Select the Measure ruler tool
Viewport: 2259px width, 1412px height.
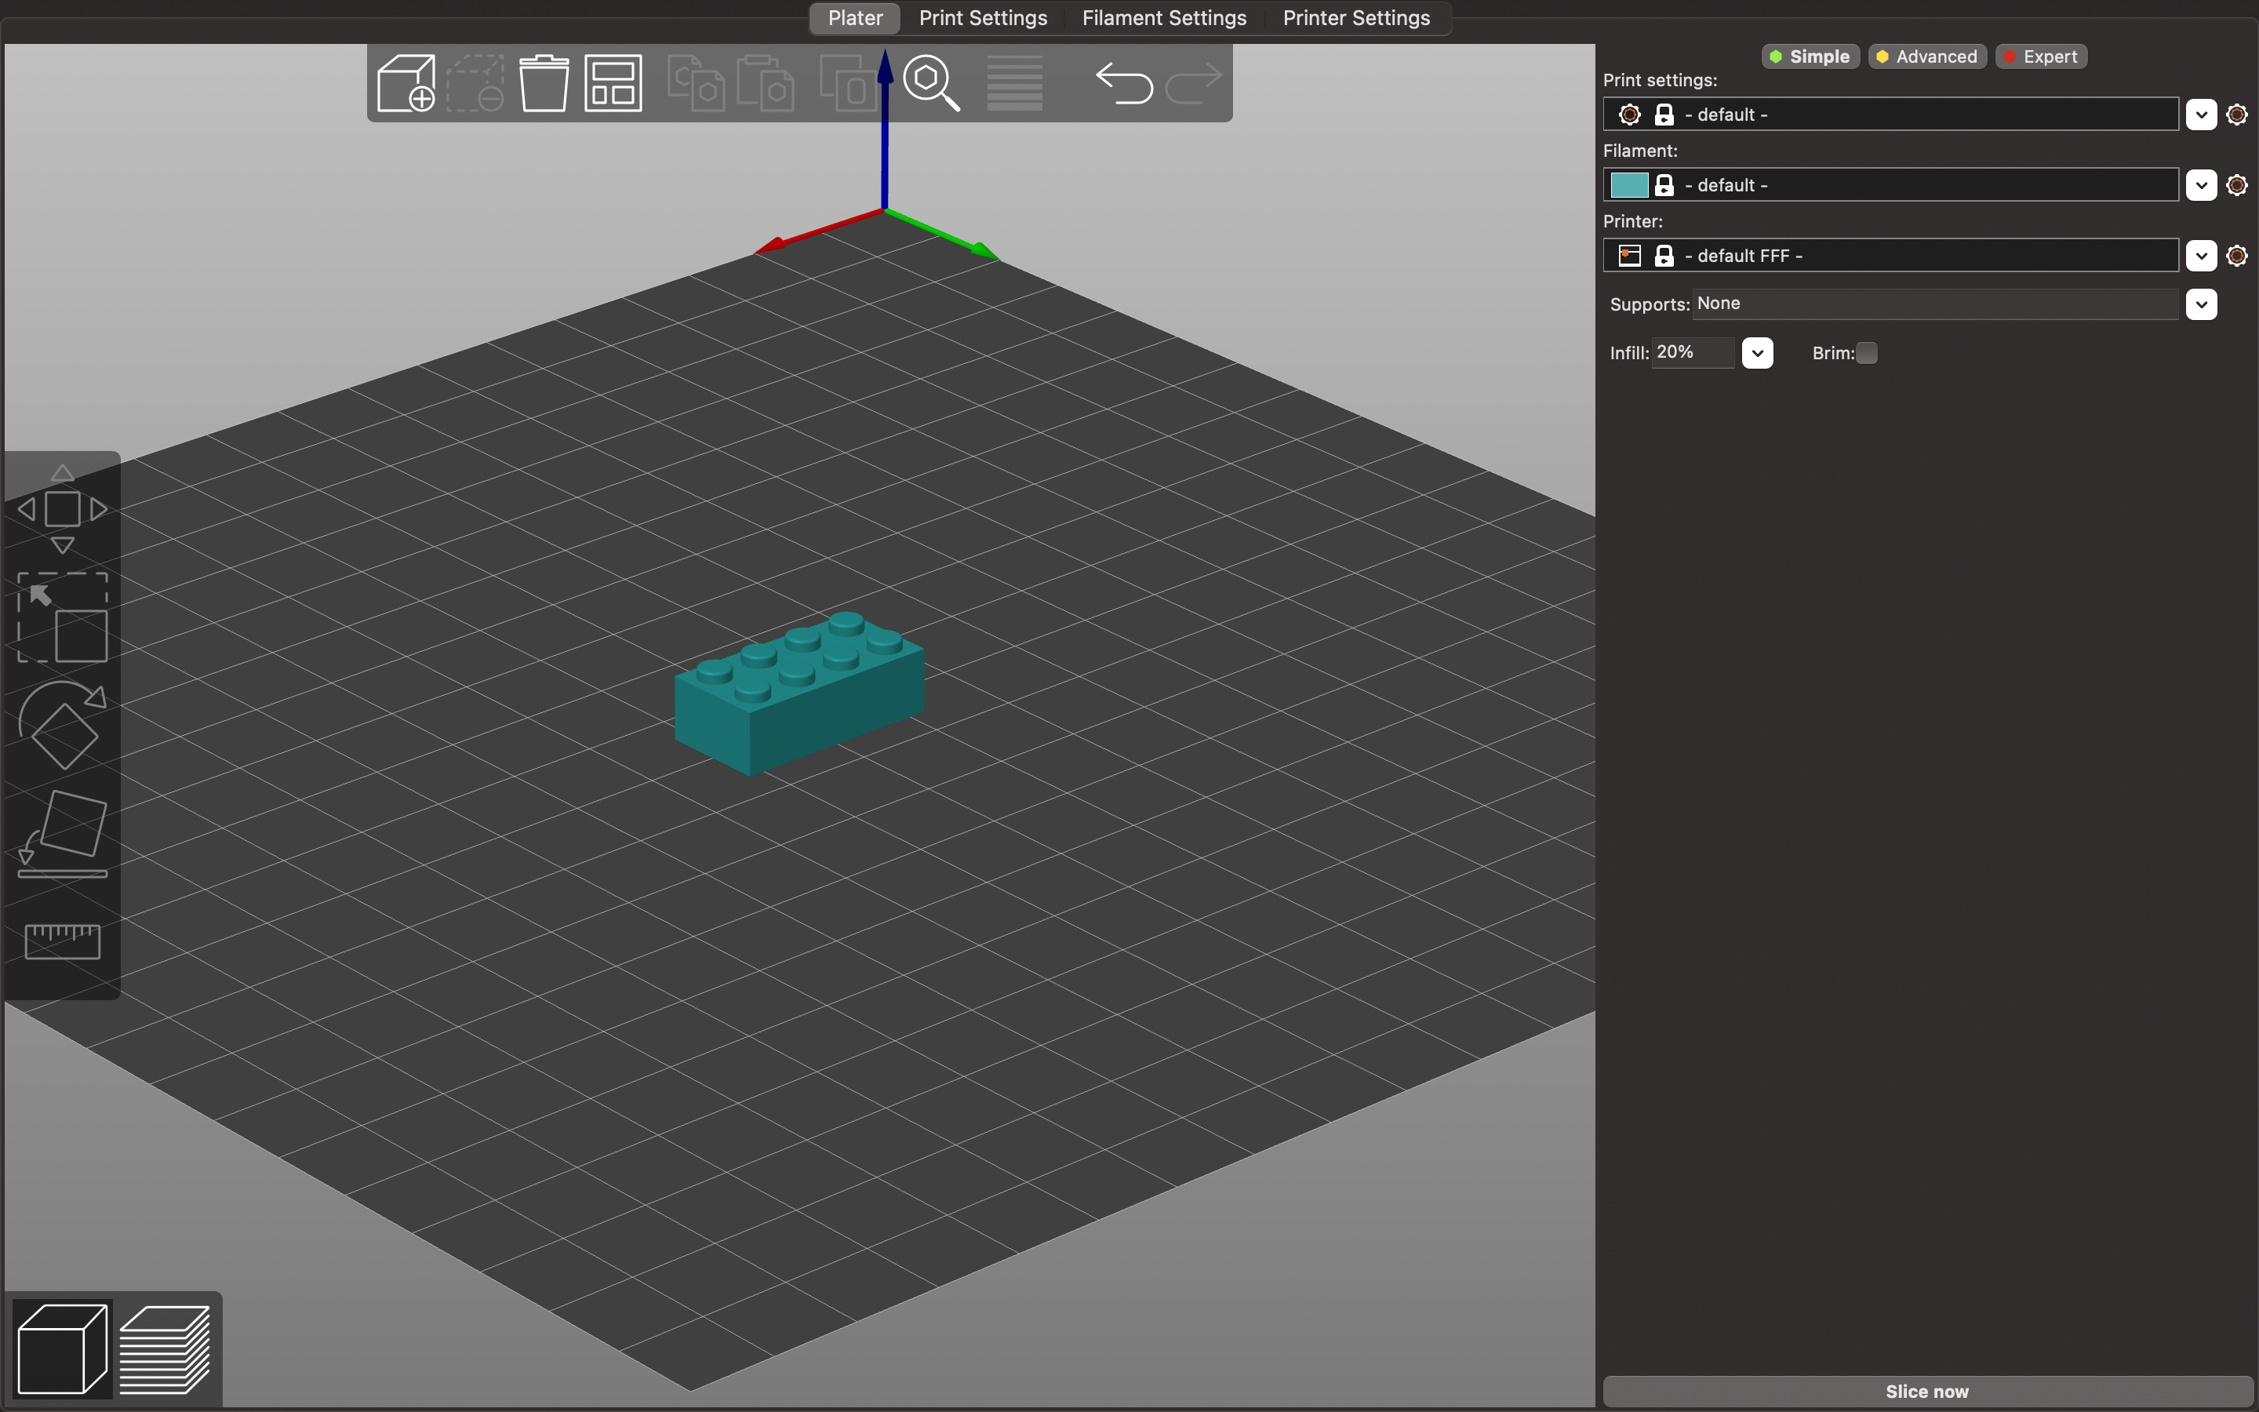coord(63,941)
